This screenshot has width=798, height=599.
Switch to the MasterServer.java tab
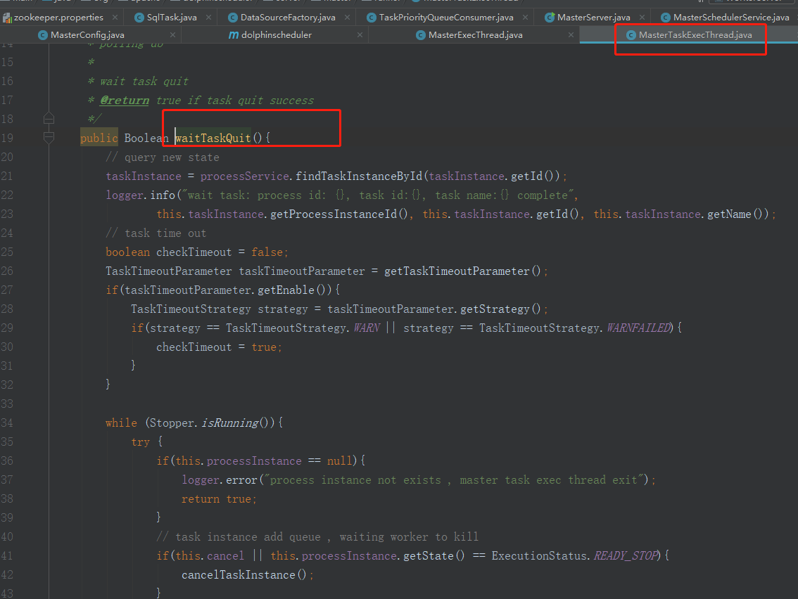coord(593,18)
